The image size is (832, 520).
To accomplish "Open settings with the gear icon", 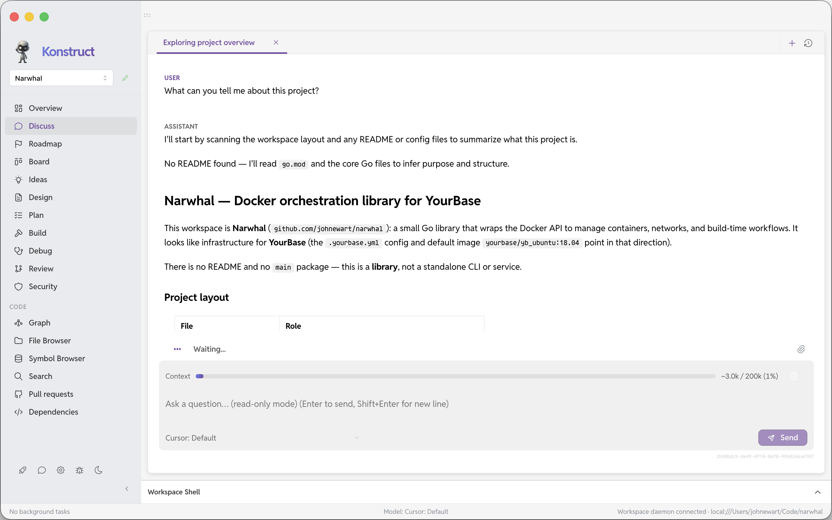I will [61, 470].
